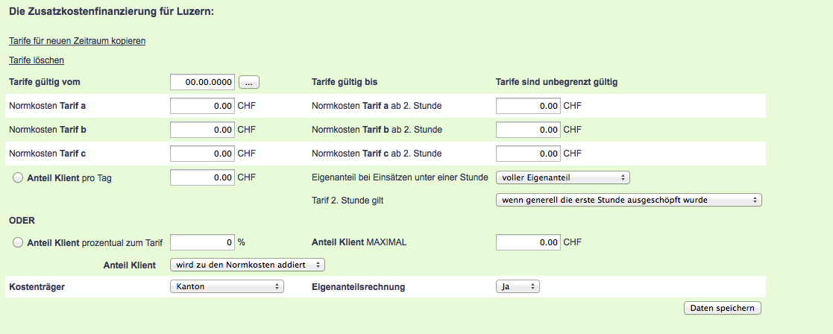
Task: Open Eigenanteil bei Einsätzen unter einer Stunde dropdown
Action: click(563, 177)
